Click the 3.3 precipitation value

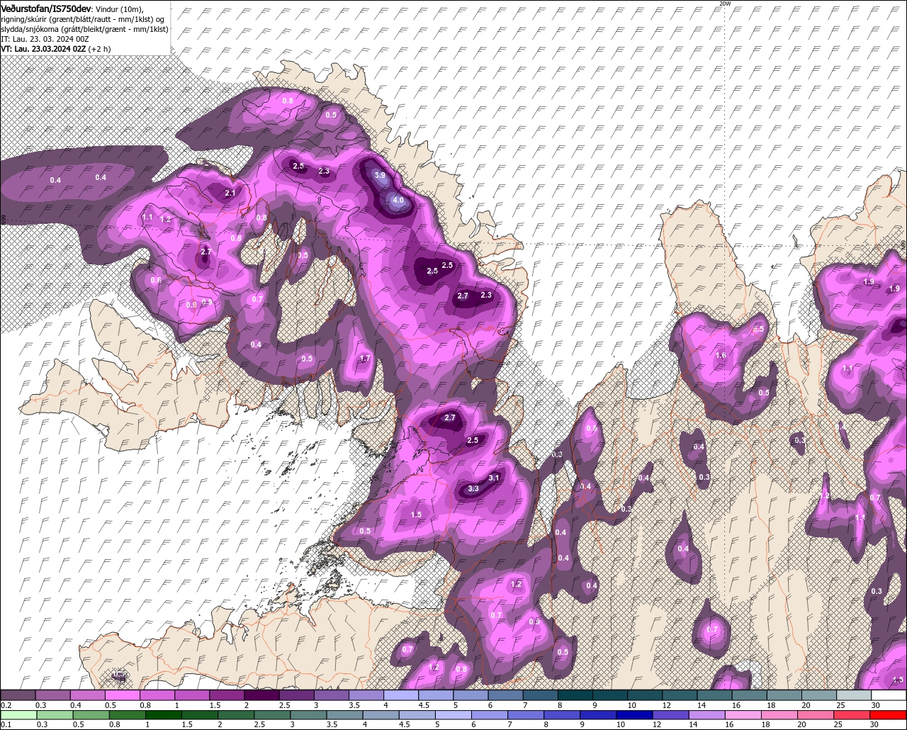473,488
